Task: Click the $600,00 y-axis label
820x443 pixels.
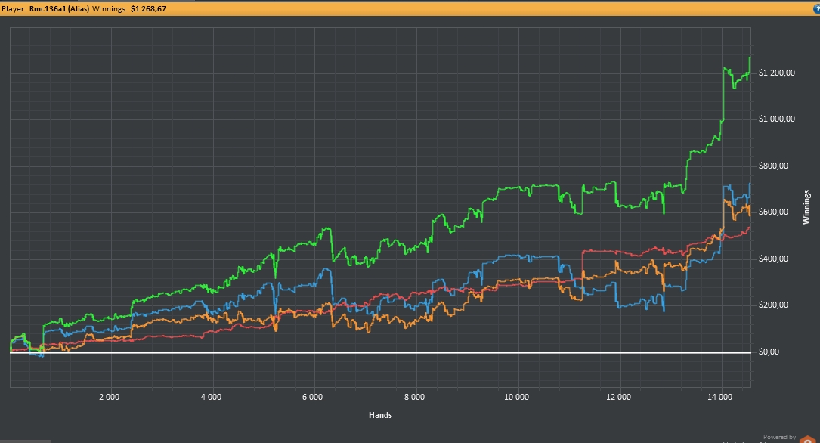Action: pos(774,212)
